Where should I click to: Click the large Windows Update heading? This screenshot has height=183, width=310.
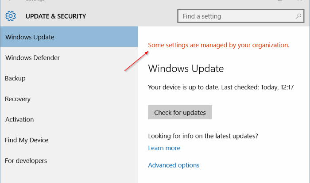point(186,69)
